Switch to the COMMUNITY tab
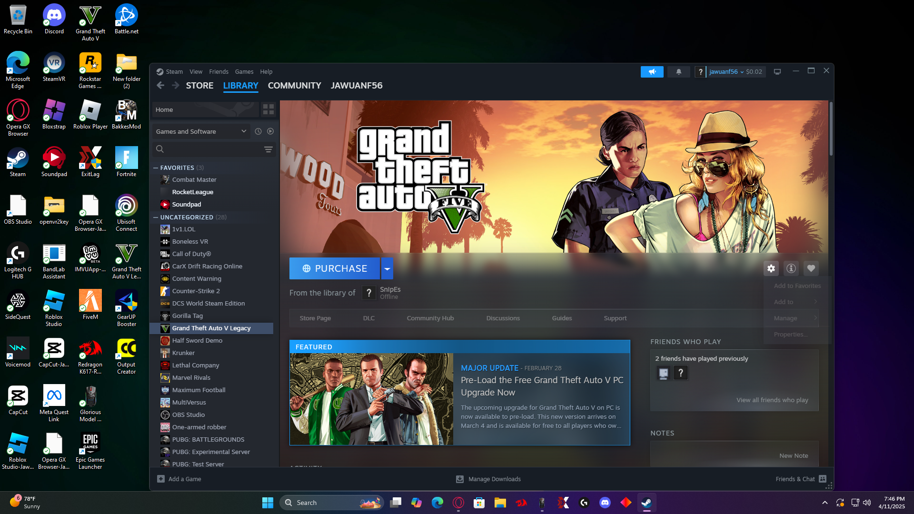 click(x=294, y=86)
